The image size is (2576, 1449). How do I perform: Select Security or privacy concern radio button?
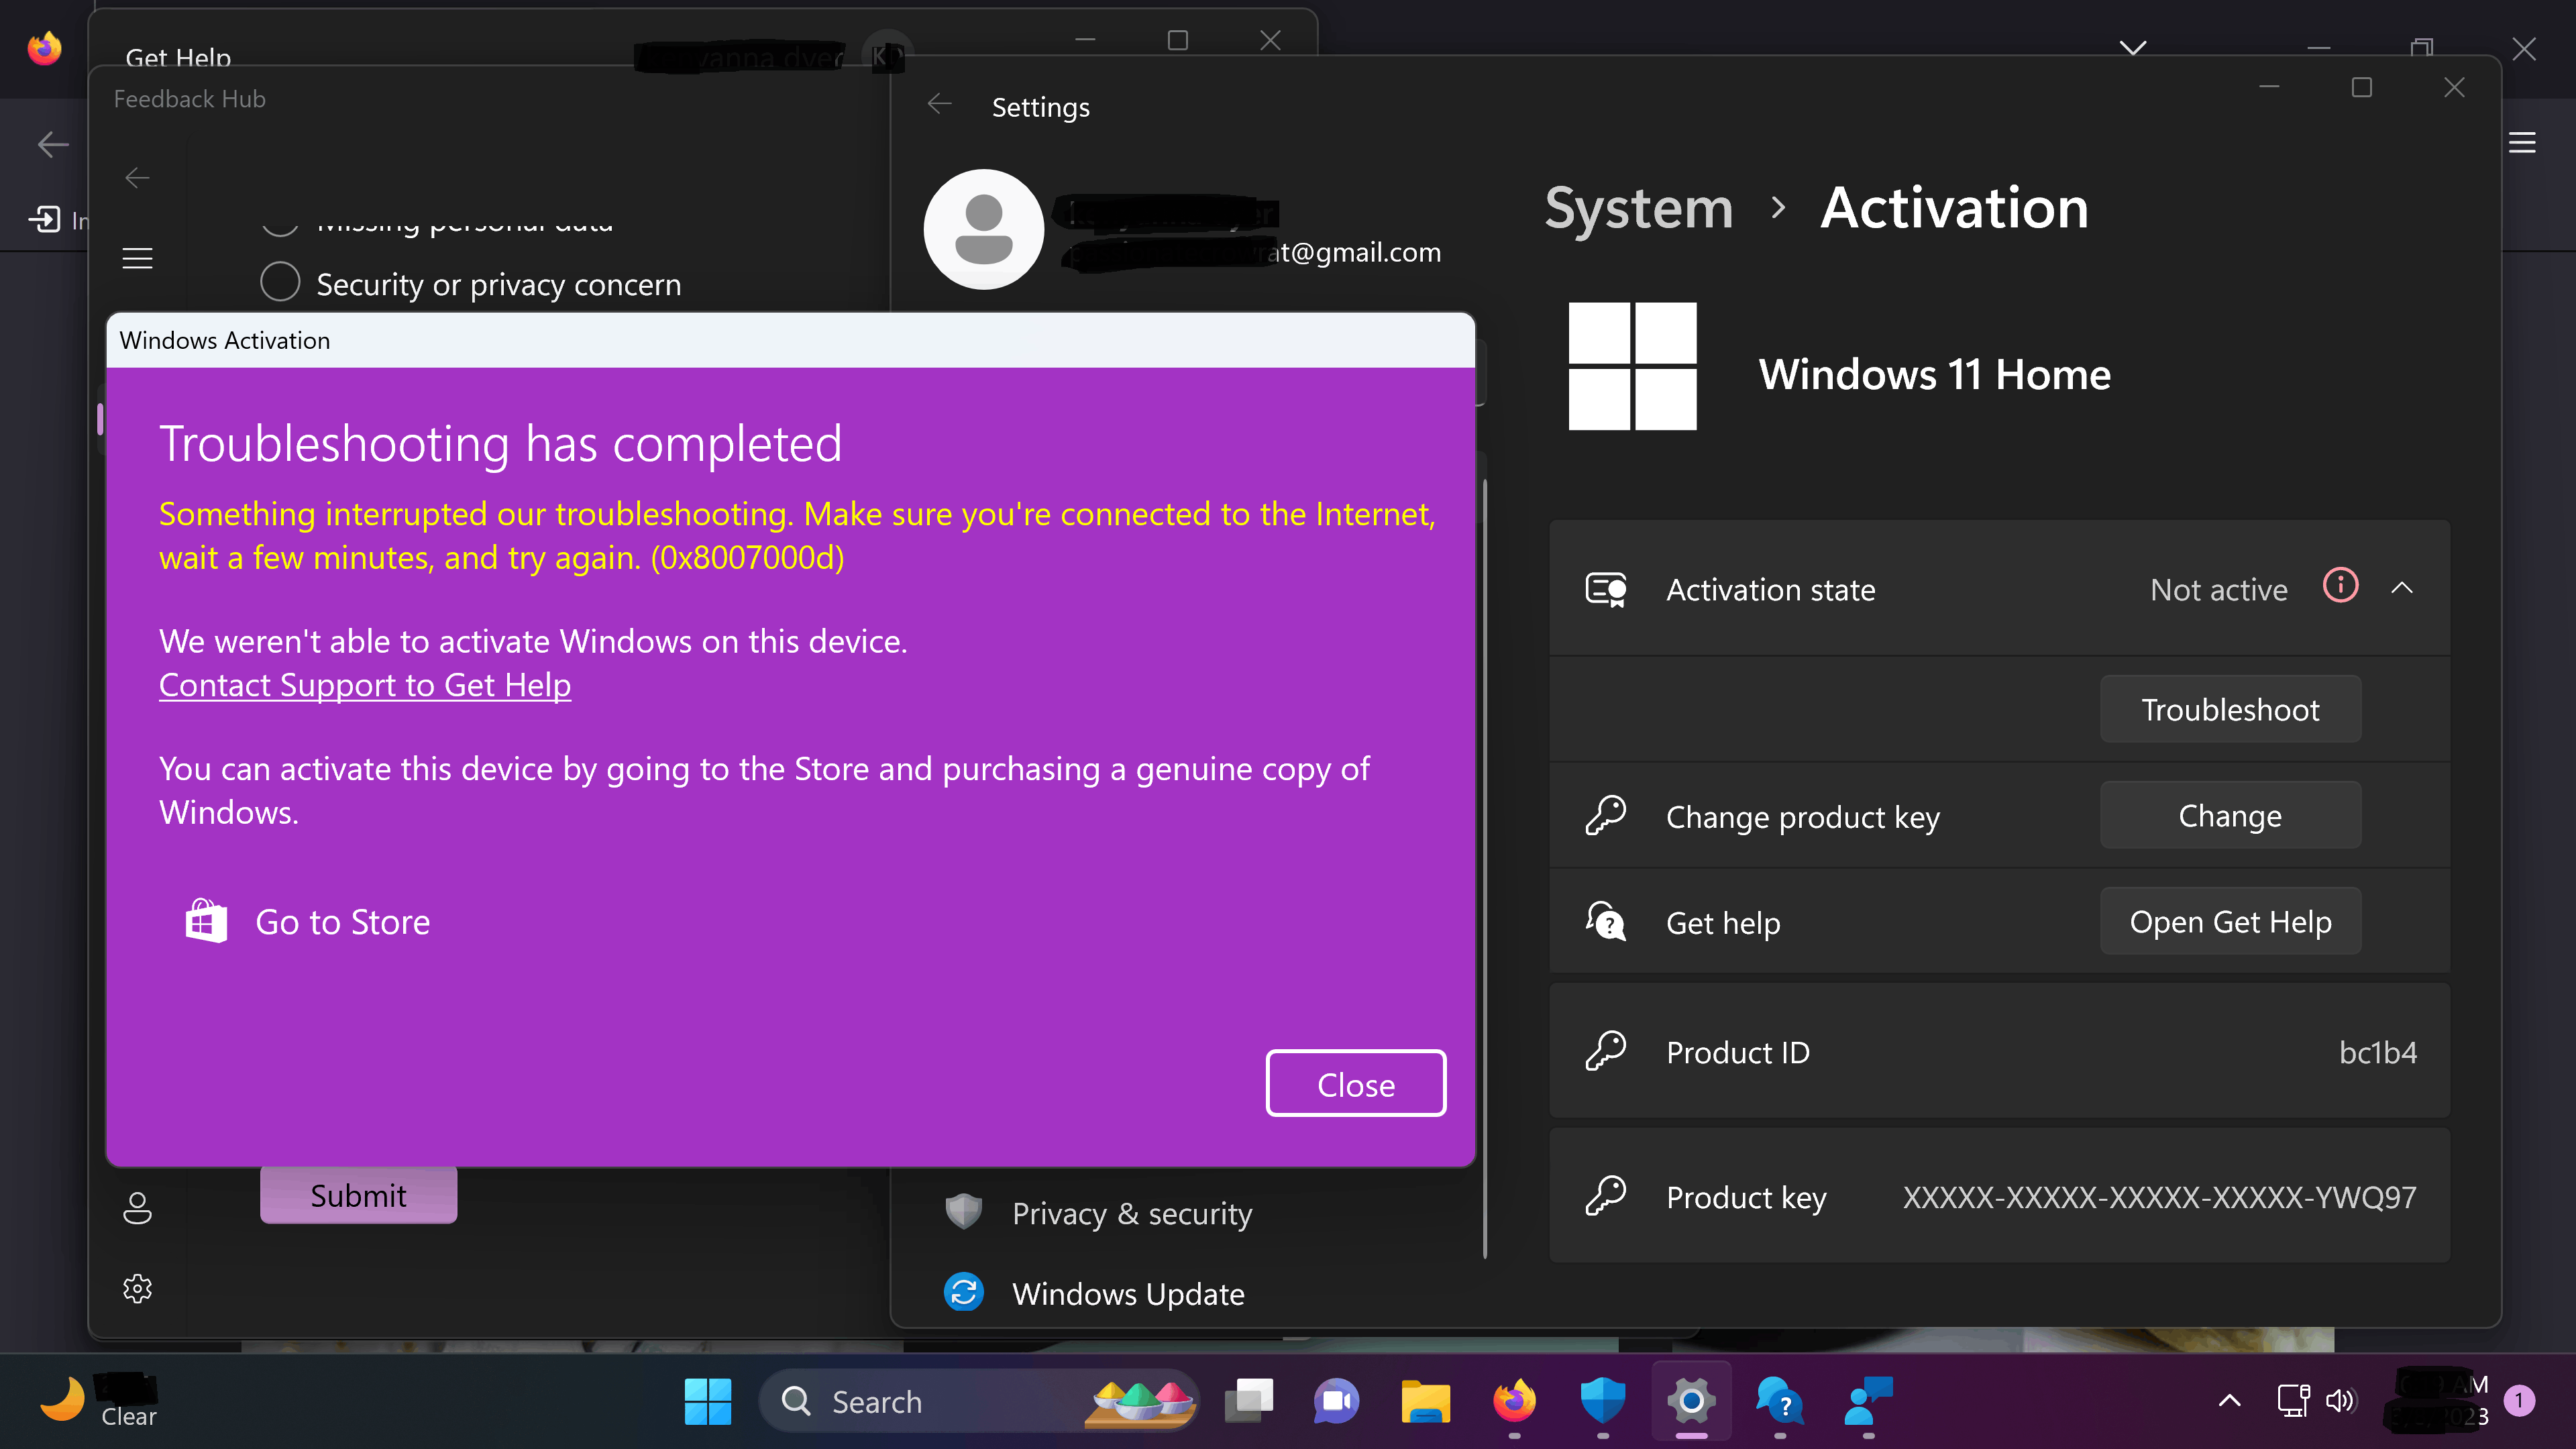tap(280, 282)
